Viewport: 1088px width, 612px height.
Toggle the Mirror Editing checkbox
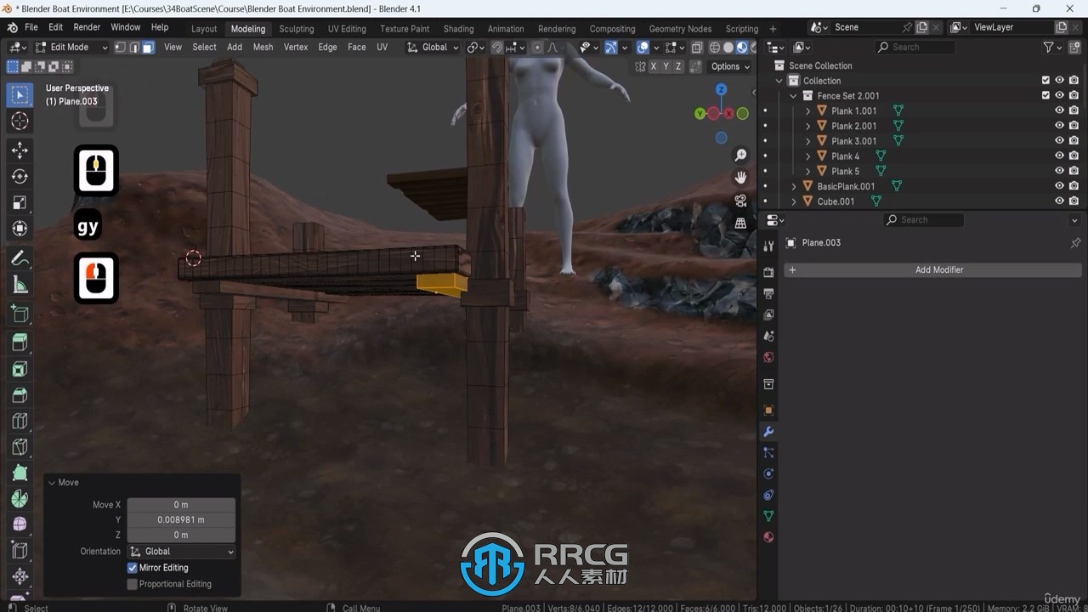point(133,568)
